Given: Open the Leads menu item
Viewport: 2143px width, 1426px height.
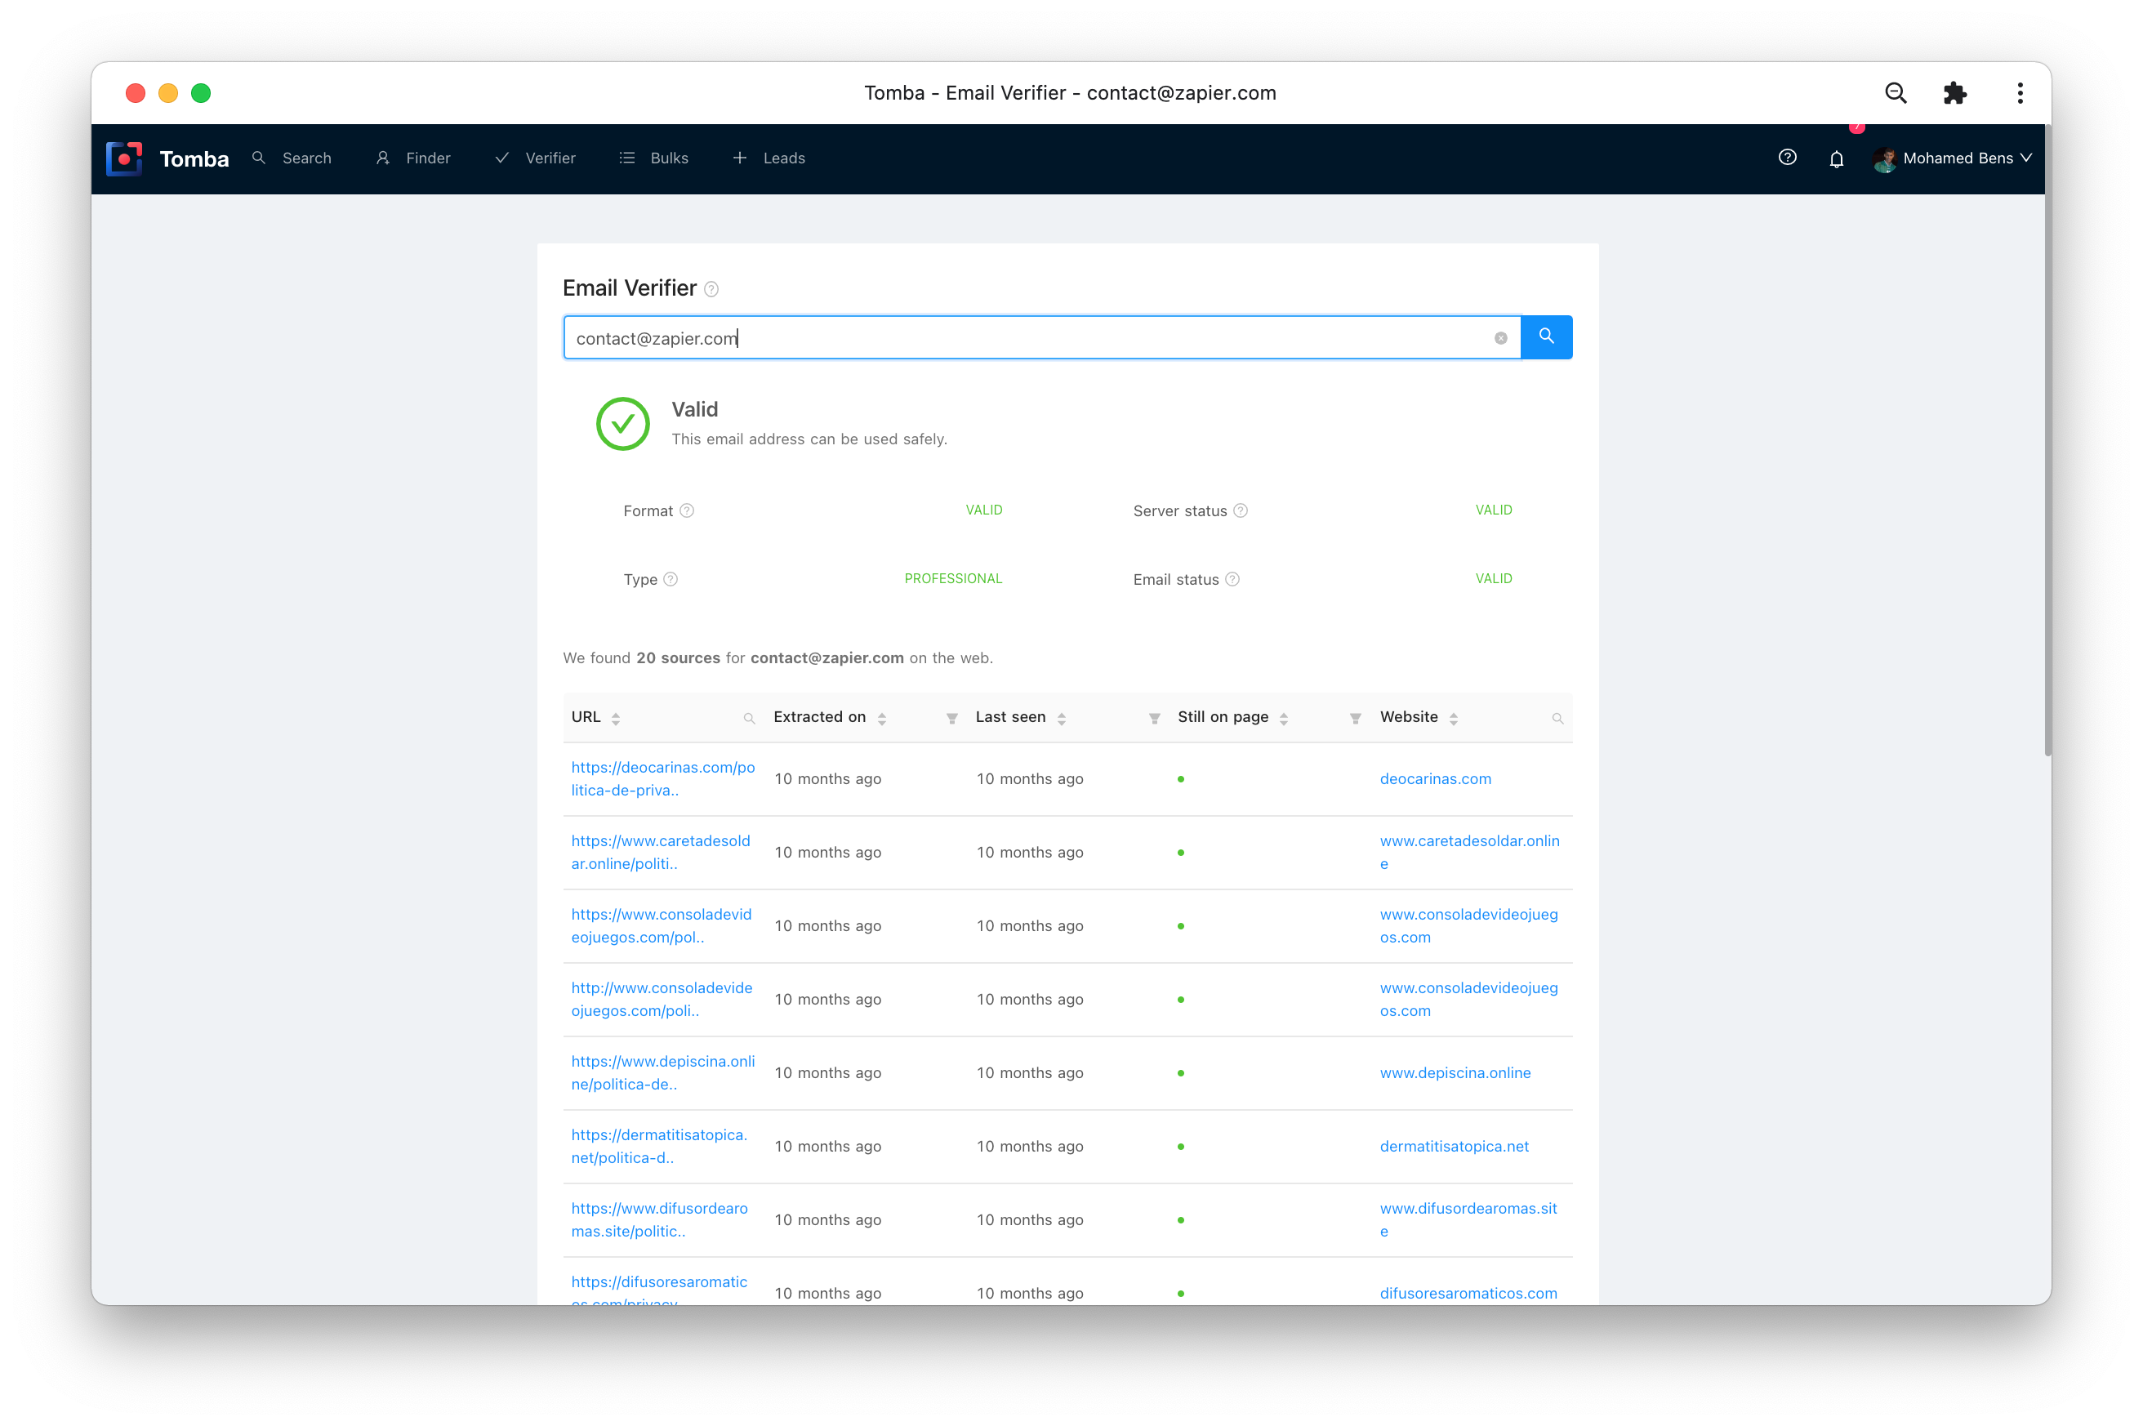Looking at the screenshot, I should (786, 158).
